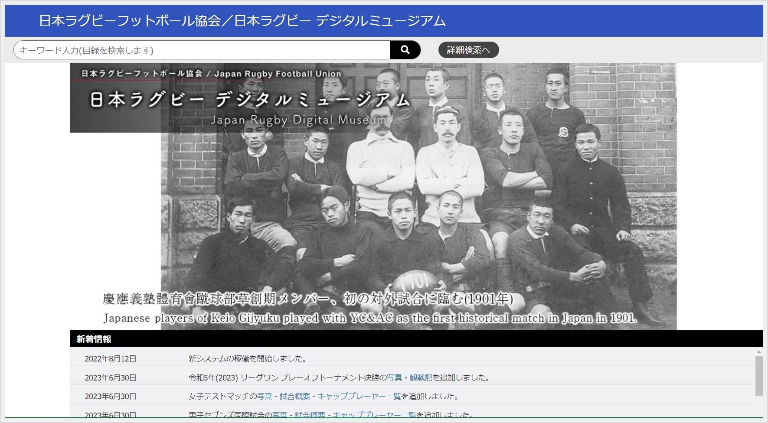Open 写真 link for men's sevens matches
The width and height of the screenshot is (768, 423).
280,415
